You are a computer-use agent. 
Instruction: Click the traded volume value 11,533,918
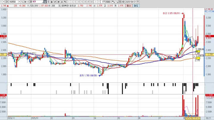click(x=32, y=6)
